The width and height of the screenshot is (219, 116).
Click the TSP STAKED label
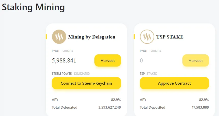(149, 73)
